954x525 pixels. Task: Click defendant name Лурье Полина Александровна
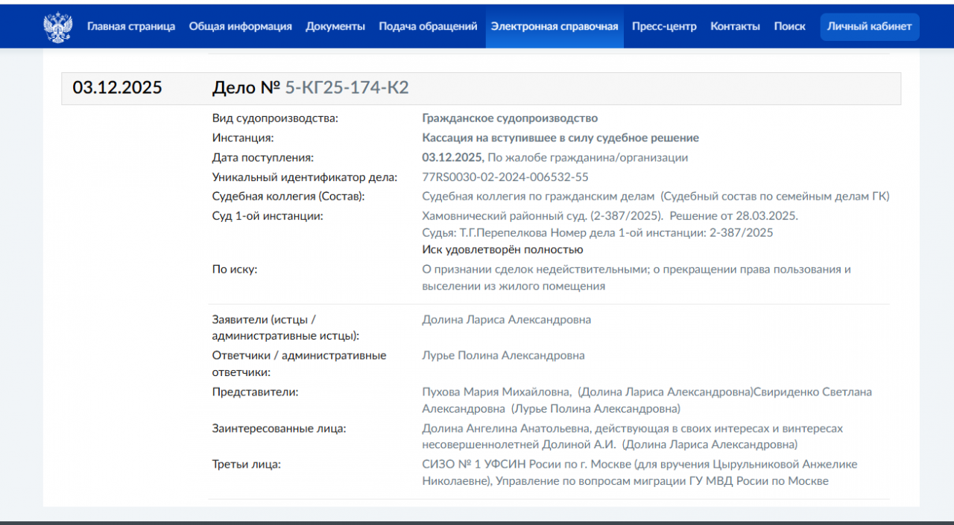point(503,355)
